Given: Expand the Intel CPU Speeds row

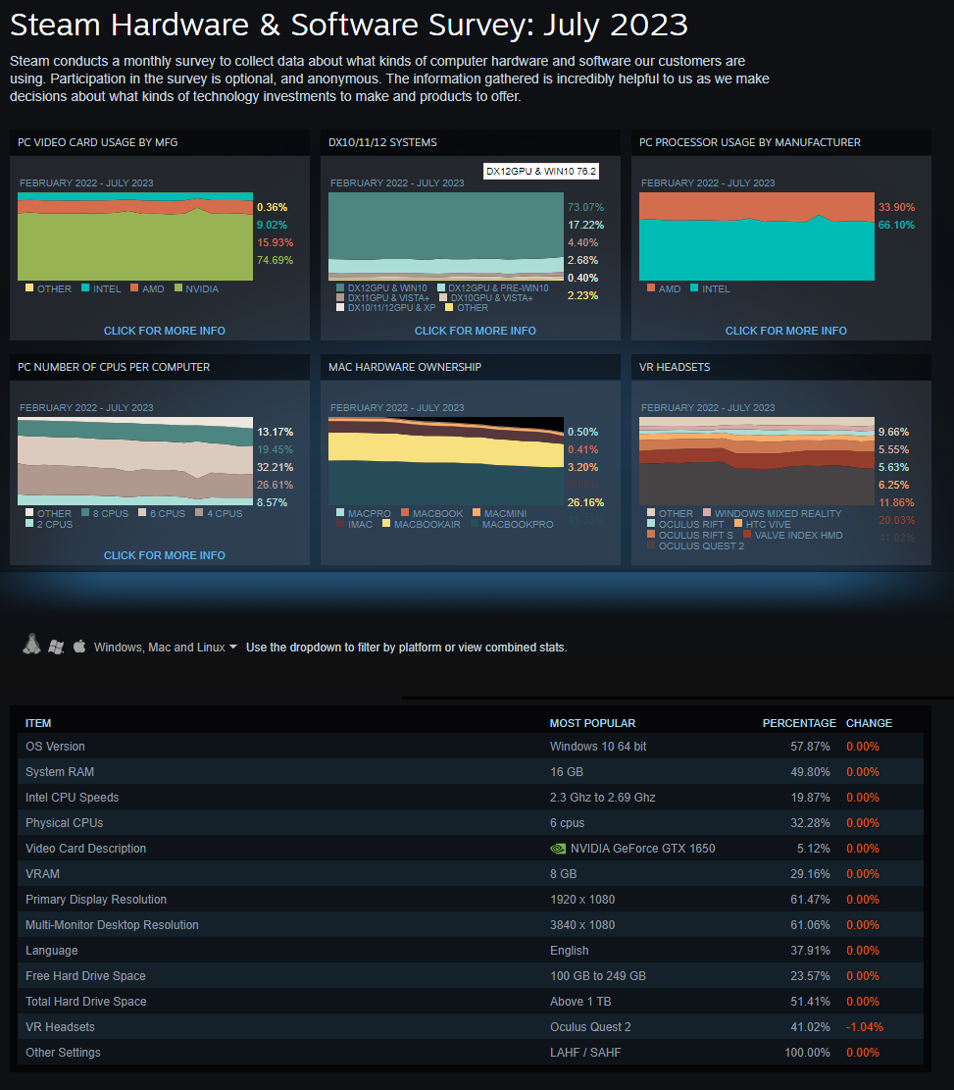Looking at the screenshot, I should [x=471, y=798].
